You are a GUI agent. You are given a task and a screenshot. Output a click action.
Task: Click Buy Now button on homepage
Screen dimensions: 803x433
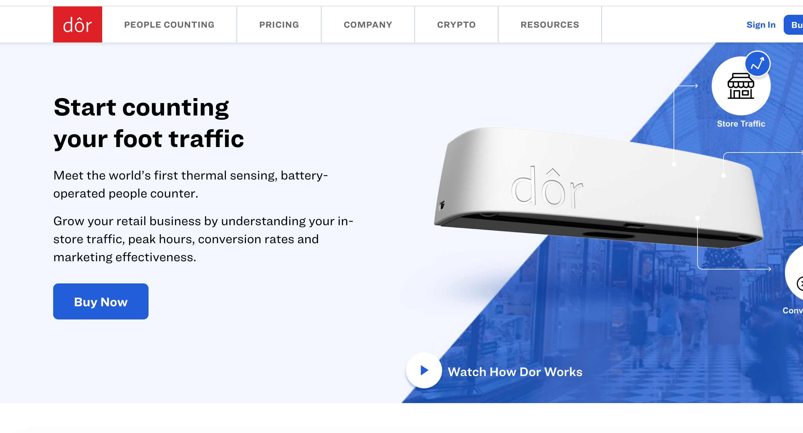point(101,302)
